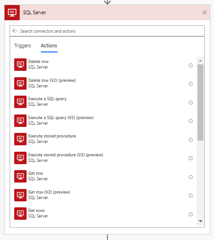Viewport: 214px width, 240px height.
Task: Click the actions list scrollbar thumb
Action: pos(200,103)
